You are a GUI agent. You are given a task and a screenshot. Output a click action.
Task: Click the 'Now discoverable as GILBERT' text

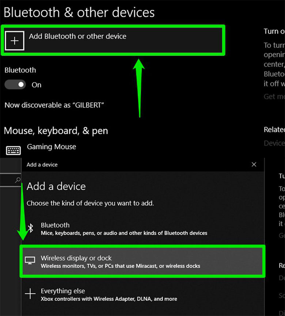[54, 105]
